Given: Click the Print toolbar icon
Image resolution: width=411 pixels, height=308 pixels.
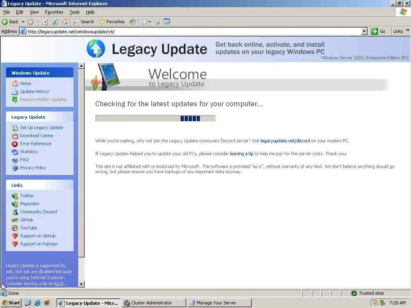Looking at the screenshot, I should (x=157, y=22).
